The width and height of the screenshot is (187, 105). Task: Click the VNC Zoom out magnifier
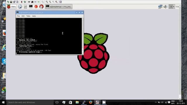(50, 2)
